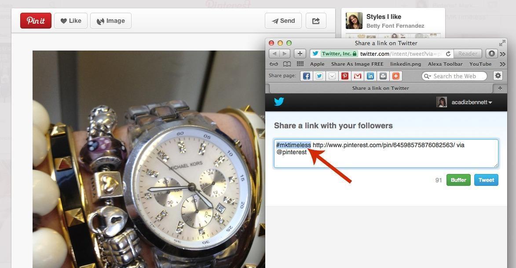This screenshot has width=516, height=268.
Task: Share page to Facebook icon
Action: pyautogui.click(x=306, y=76)
